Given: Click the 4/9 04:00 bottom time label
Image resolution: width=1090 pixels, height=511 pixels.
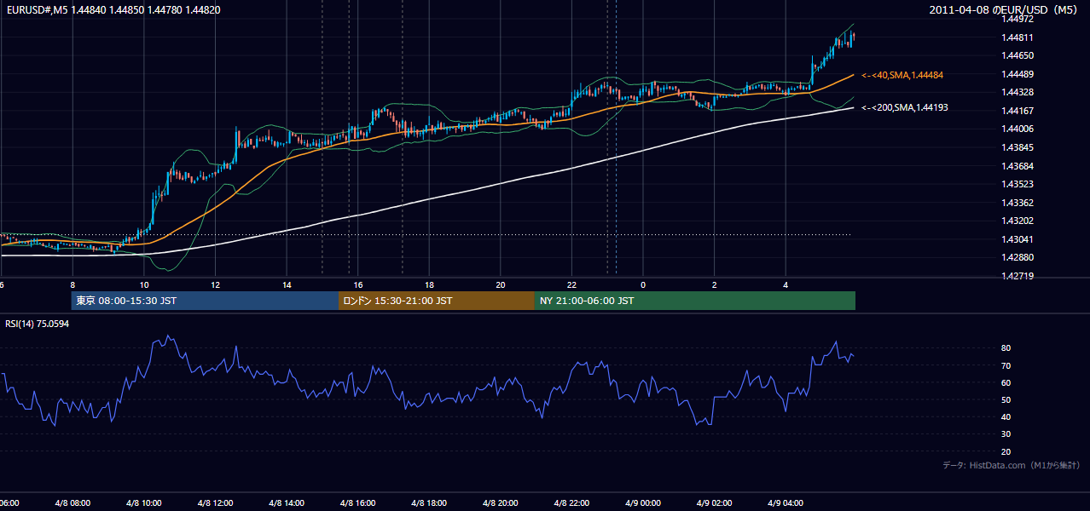Looking at the screenshot, I should point(786,503).
